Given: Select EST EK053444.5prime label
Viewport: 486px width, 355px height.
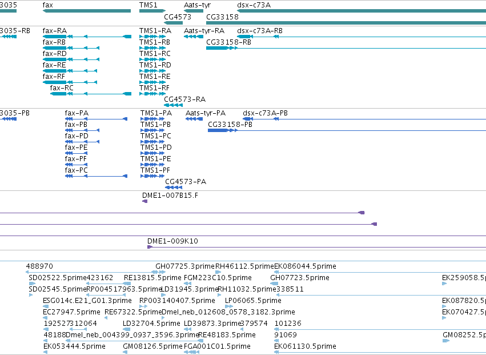Looking at the screenshot, I should pyautogui.click(x=74, y=346).
